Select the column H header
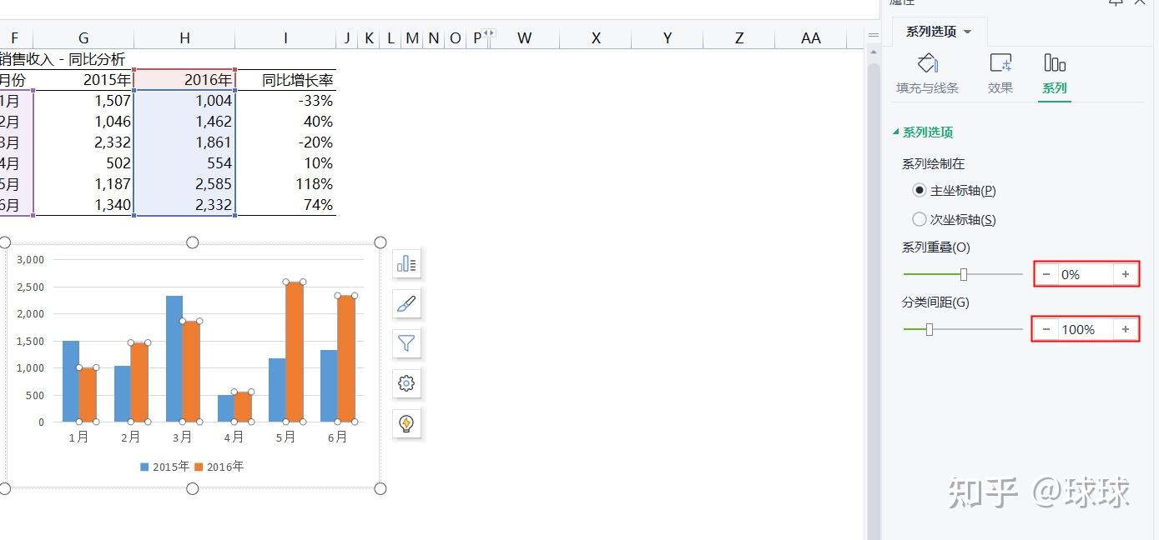This screenshot has width=1159, height=540. click(184, 37)
